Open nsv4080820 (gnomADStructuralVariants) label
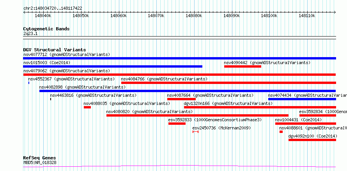Image resolution: width=347 pixels, height=171 pixels. 149,112
